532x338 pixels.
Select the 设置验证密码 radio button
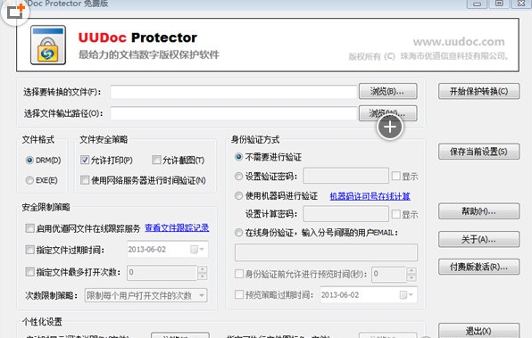(239, 176)
